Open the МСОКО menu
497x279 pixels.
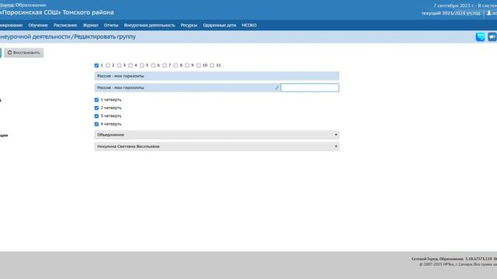(249, 26)
